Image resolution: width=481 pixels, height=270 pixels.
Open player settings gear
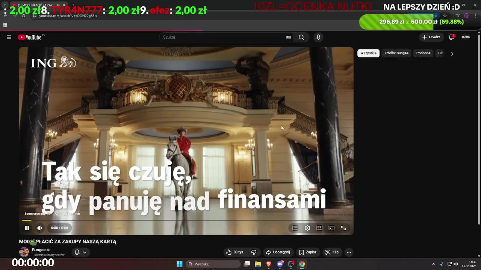click(x=307, y=228)
